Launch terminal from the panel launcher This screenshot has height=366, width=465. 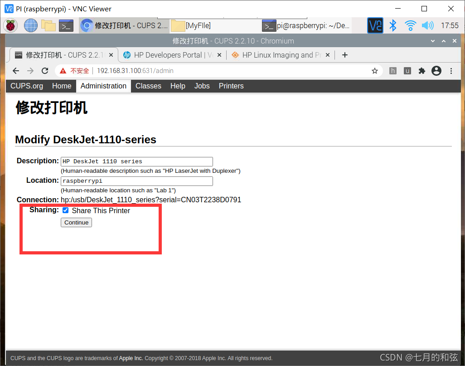coord(66,25)
